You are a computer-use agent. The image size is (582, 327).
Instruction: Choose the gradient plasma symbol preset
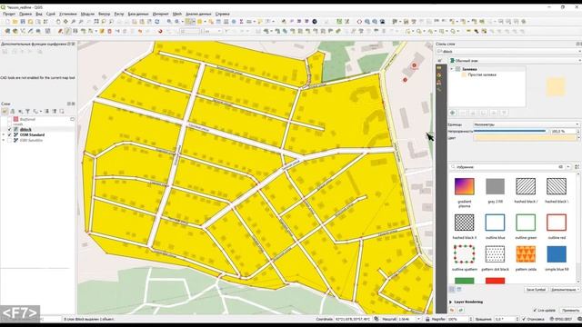465,186
